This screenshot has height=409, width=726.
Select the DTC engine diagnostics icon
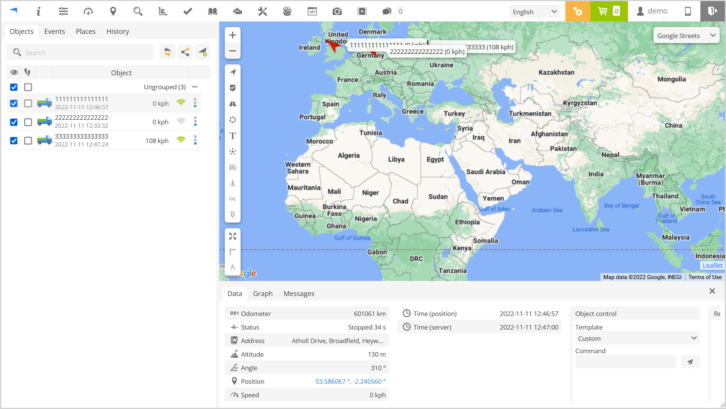coord(237,11)
